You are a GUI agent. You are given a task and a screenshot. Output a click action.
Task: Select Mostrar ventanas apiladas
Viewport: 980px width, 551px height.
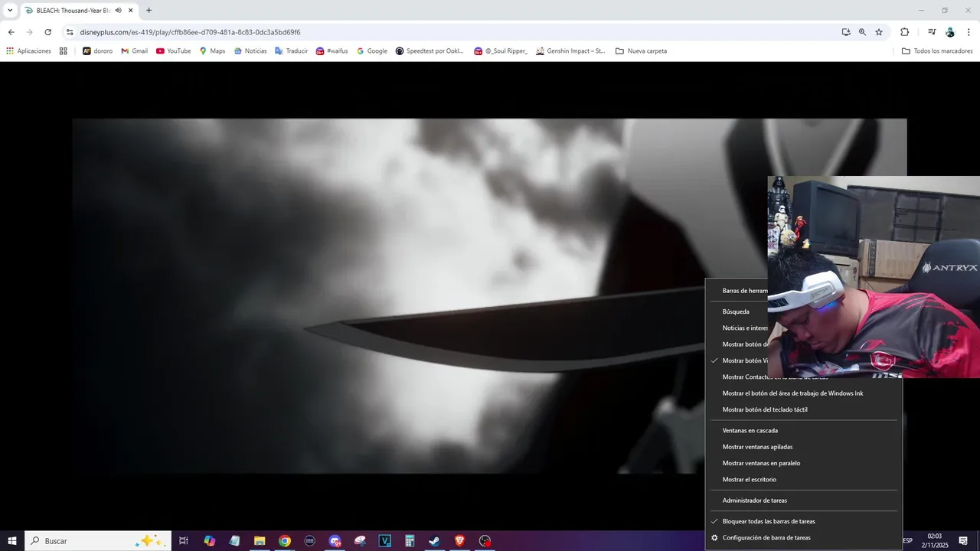point(757,447)
